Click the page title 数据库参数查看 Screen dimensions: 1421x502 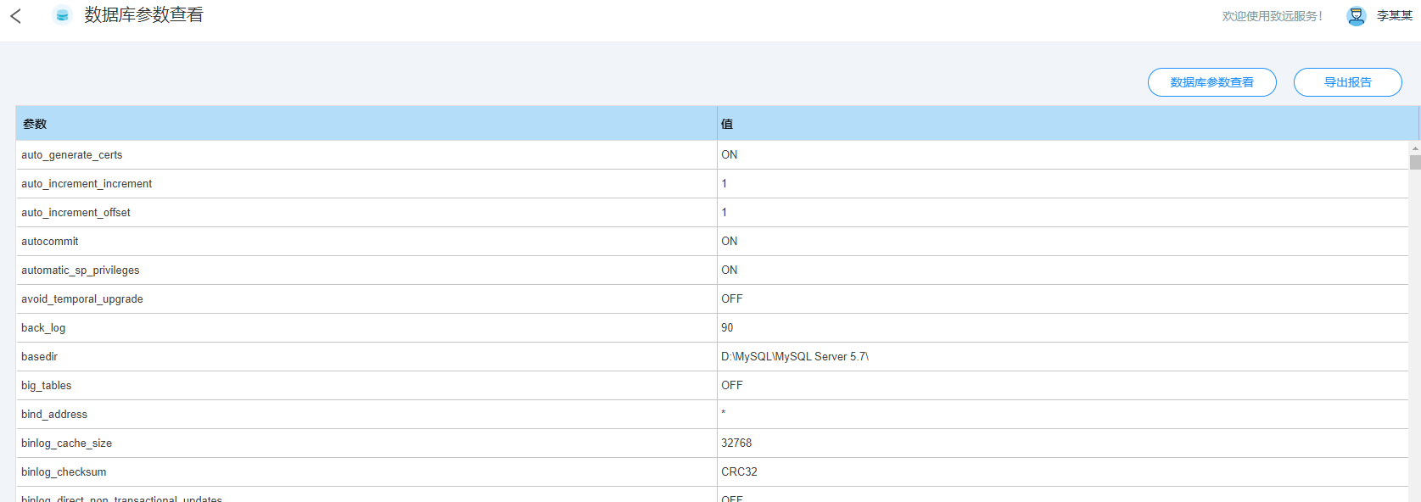pos(143,15)
